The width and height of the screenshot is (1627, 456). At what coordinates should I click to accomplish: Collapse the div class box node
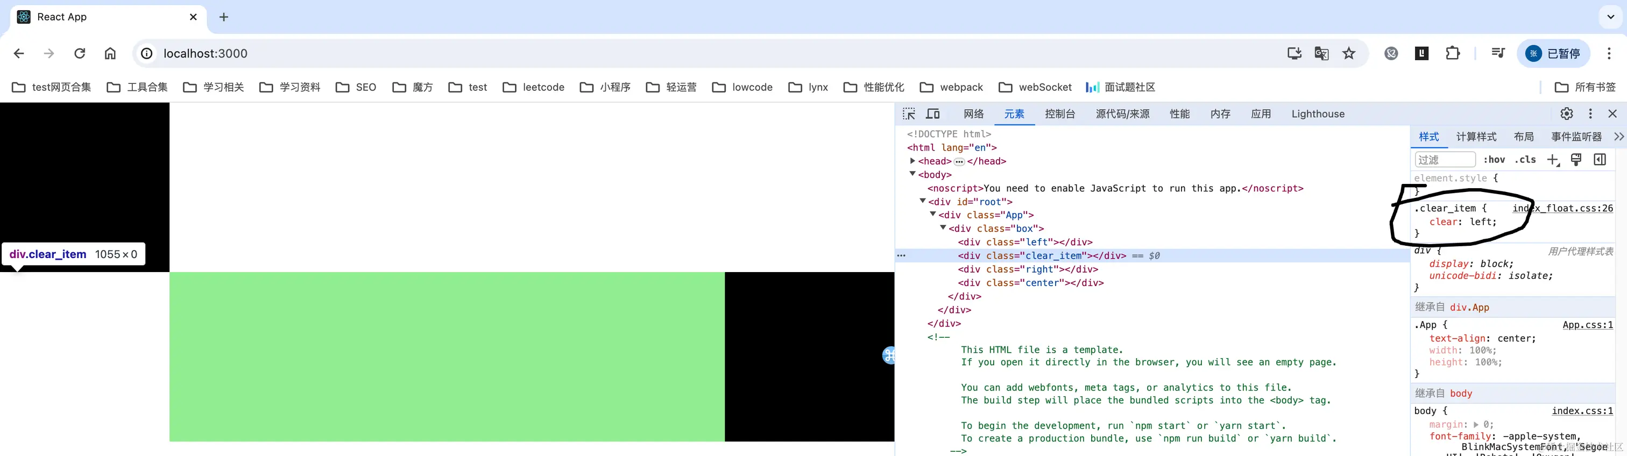[x=943, y=227]
